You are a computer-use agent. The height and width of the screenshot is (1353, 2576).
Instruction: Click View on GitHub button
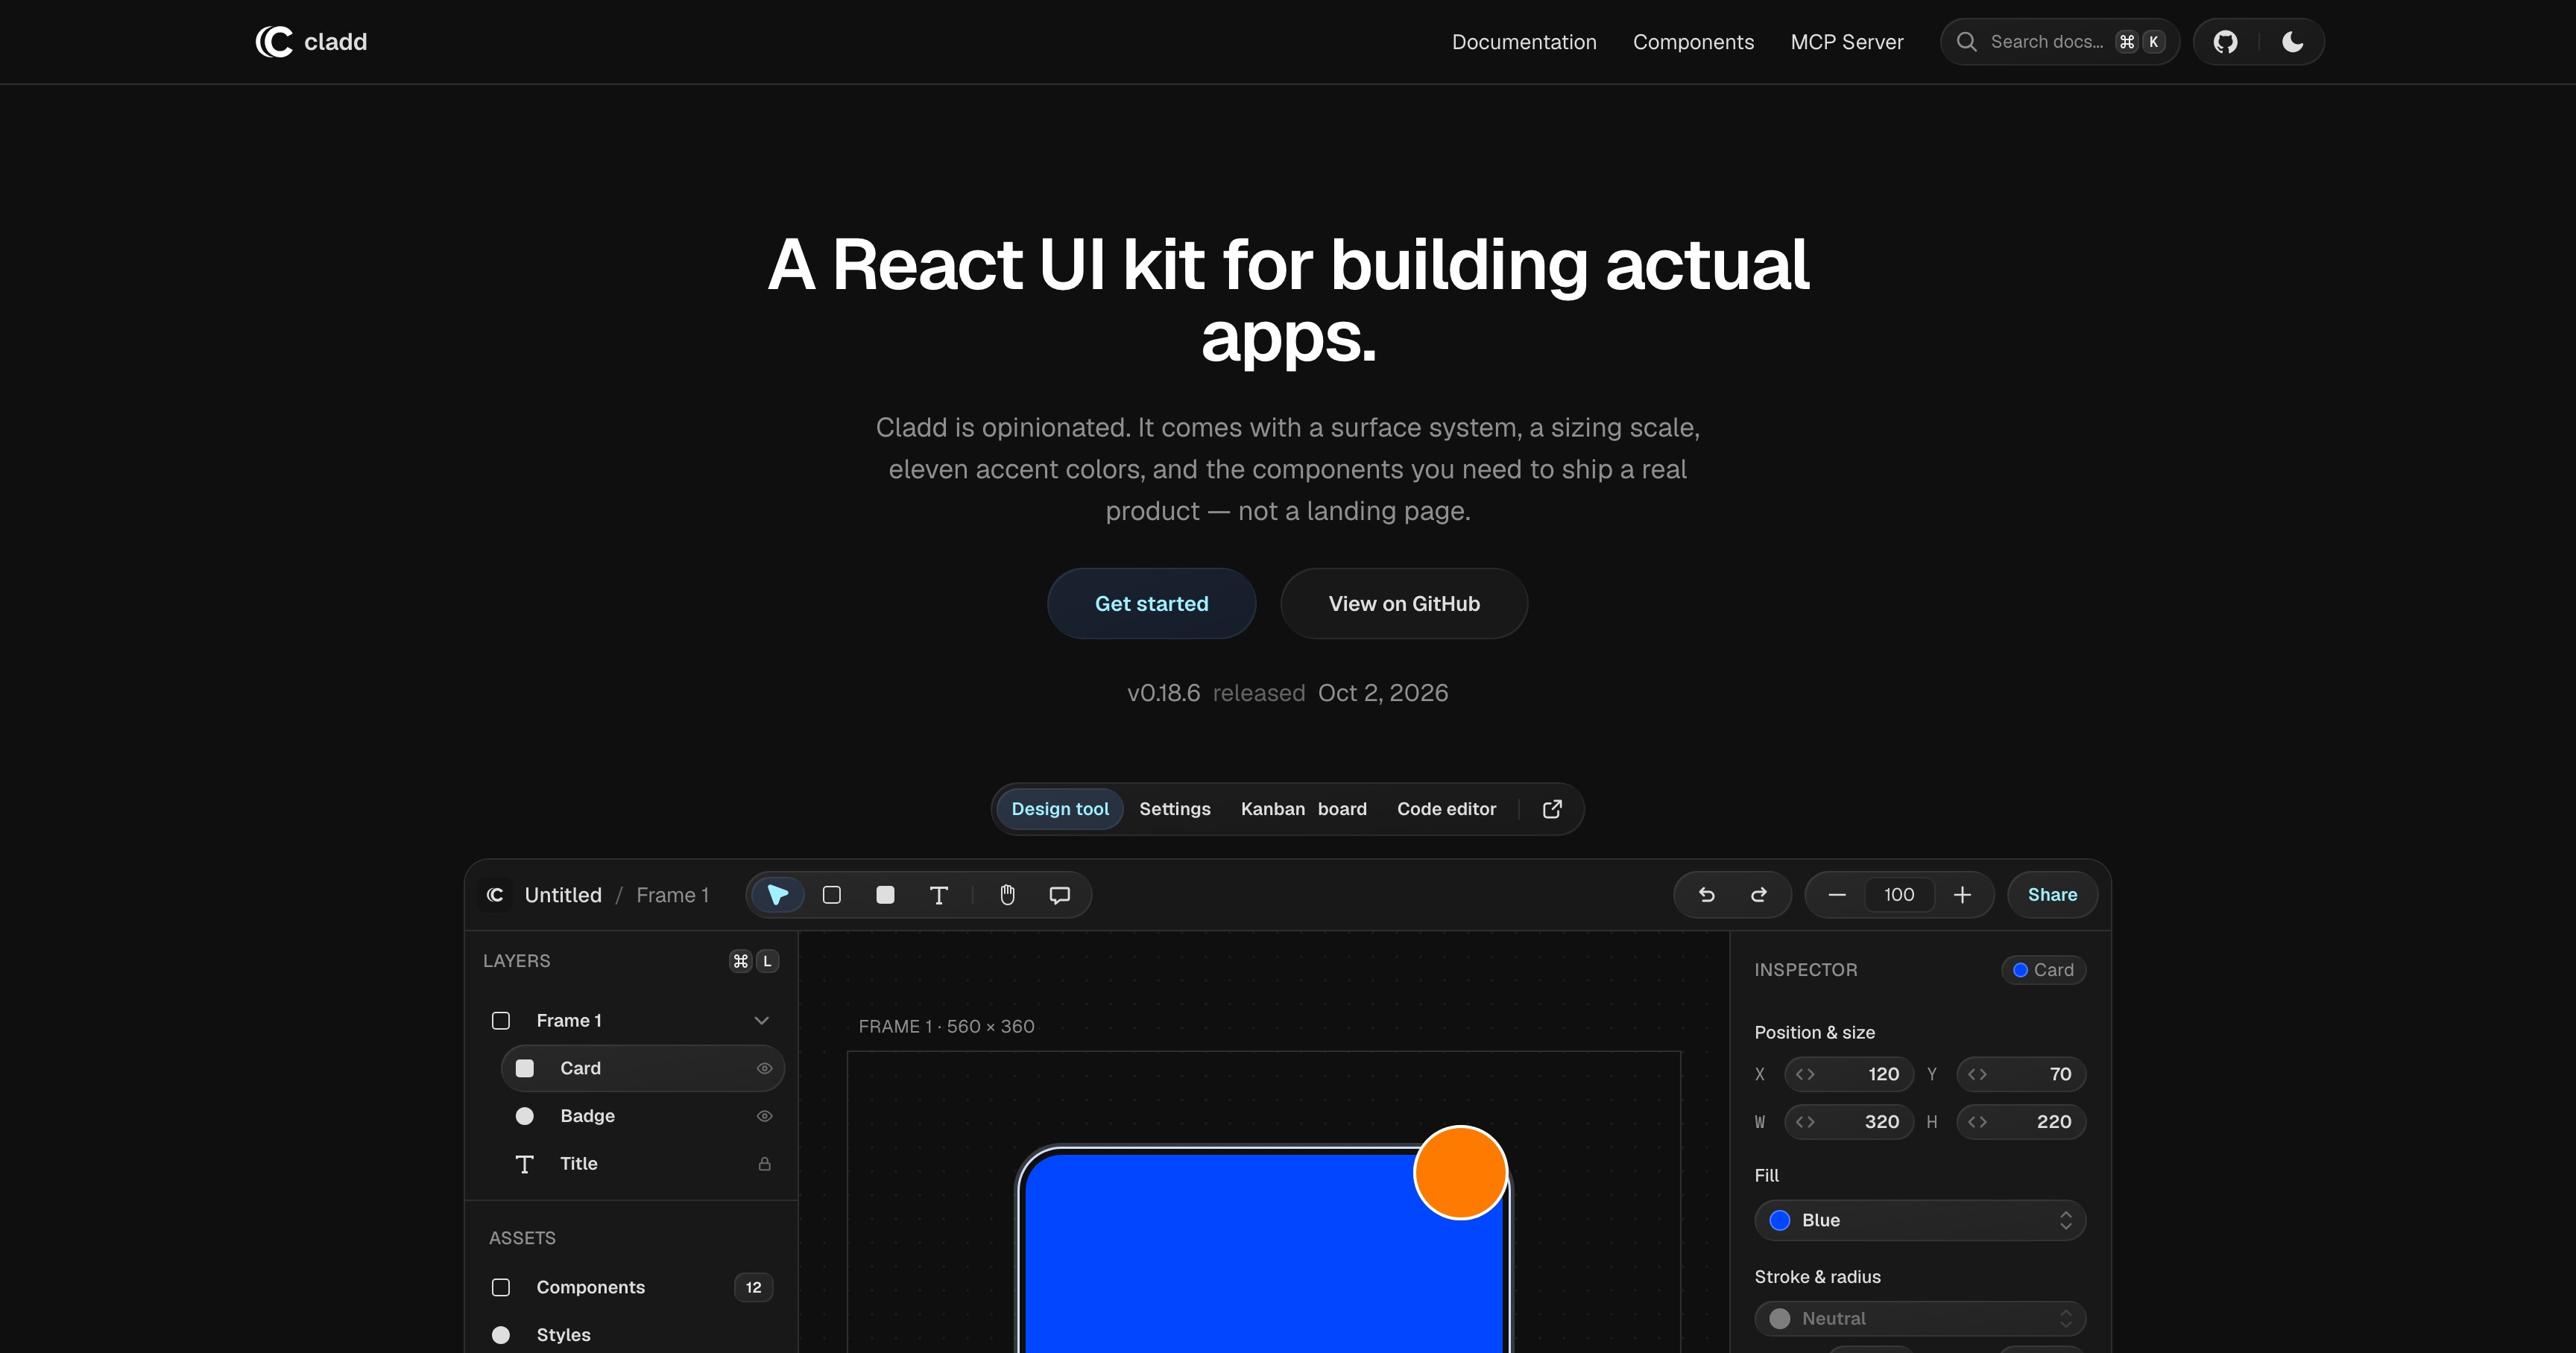coord(1404,603)
